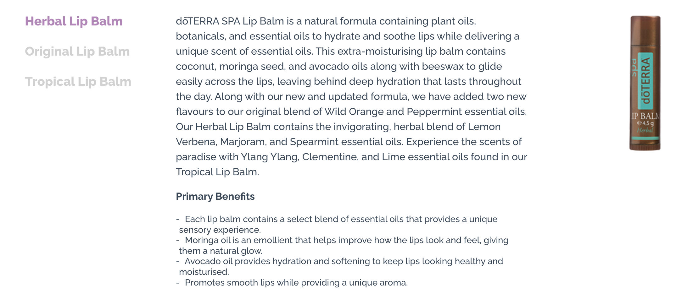This screenshot has height=294, width=682.
Task: Click the bullet about select blend of essential oils
Action: click(337, 224)
